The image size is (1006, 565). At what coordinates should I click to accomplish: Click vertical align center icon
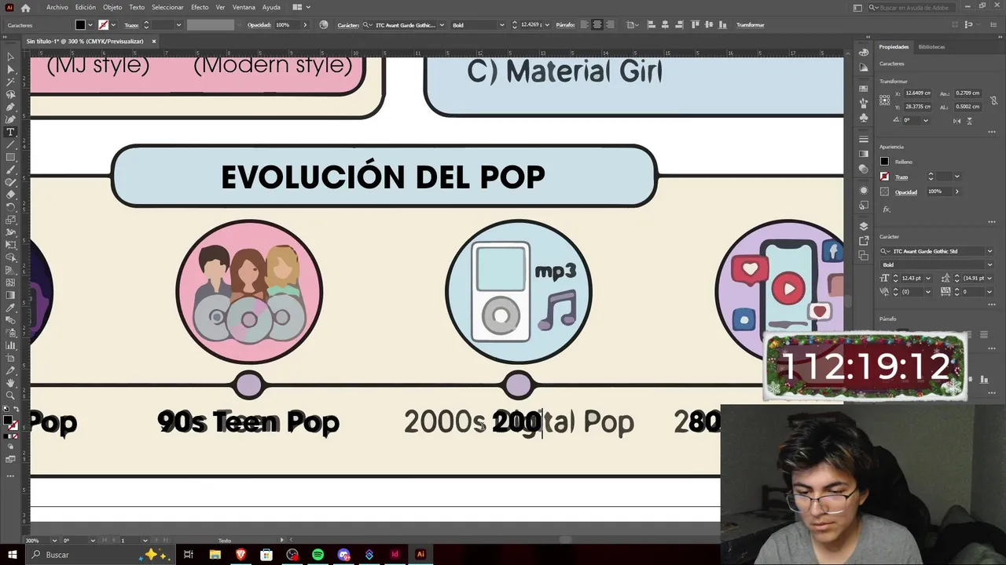coord(708,25)
